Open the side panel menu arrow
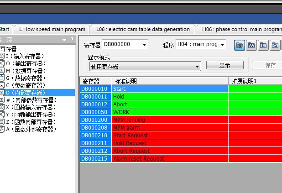The image size is (282, 193). [x=64, y=40]
